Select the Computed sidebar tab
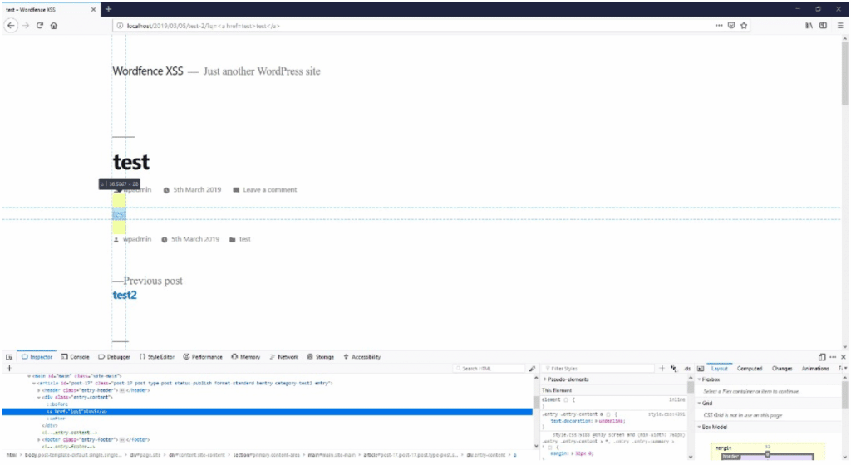851x465 pixels. 750,369
